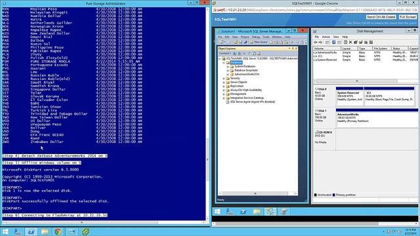Open the Help menu in Disk Management

click(345, 37)
